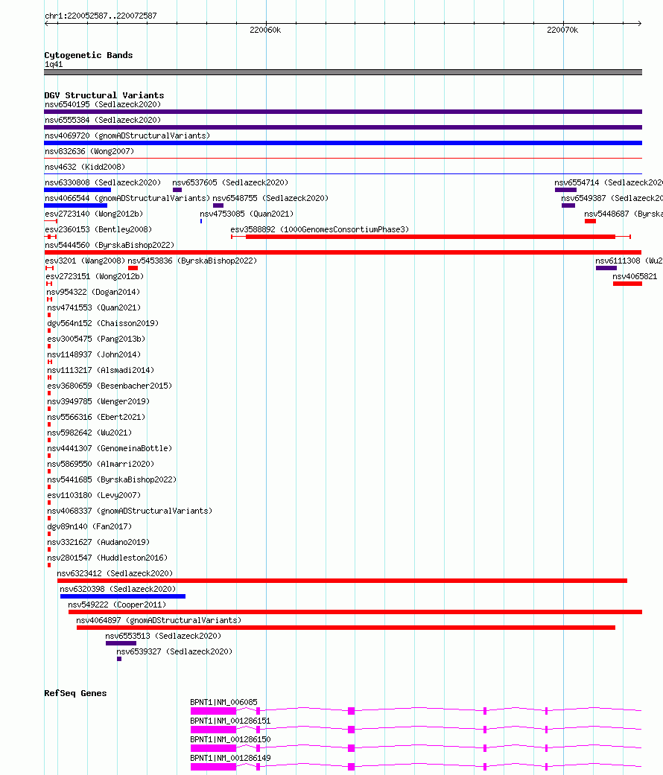The width and height of the screenshot is (663, 775).
Task: Select the nsv6549387 variant label
Action: coord(612,198)
